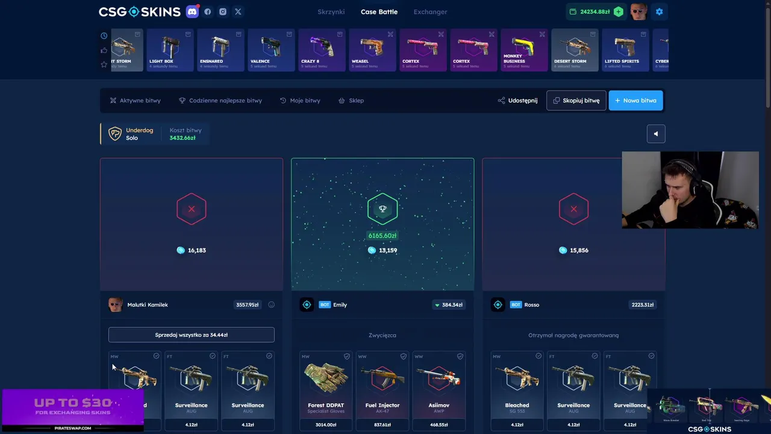
Task: Toggle checkmark on Asiimov card
Action: (460, 356)
